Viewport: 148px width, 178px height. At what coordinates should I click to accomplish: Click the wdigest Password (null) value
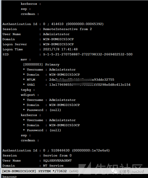pos(55,110)
